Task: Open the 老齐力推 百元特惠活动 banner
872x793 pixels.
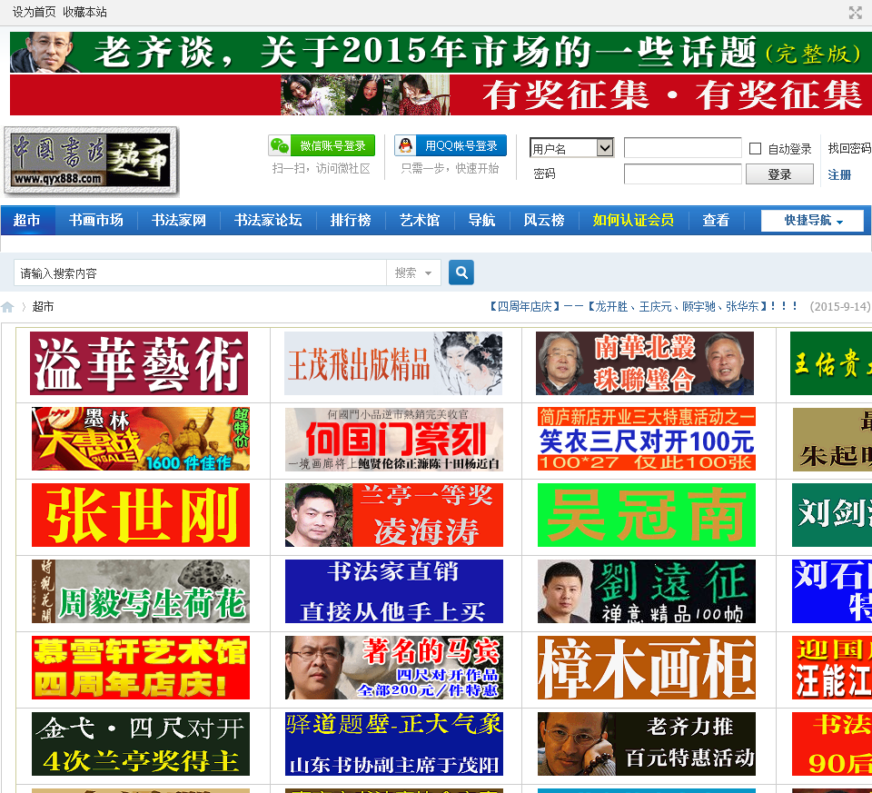Action: (x=647, y=744)
